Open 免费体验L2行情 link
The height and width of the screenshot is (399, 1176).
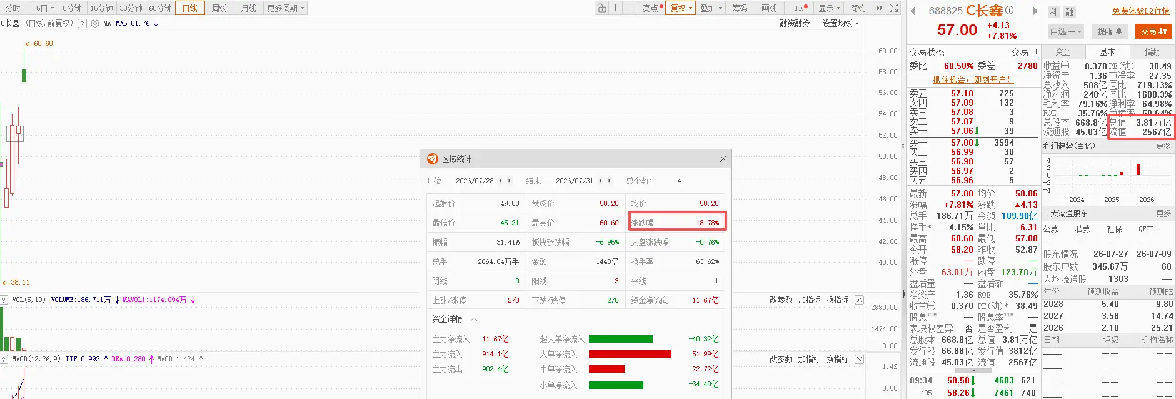1141,11
